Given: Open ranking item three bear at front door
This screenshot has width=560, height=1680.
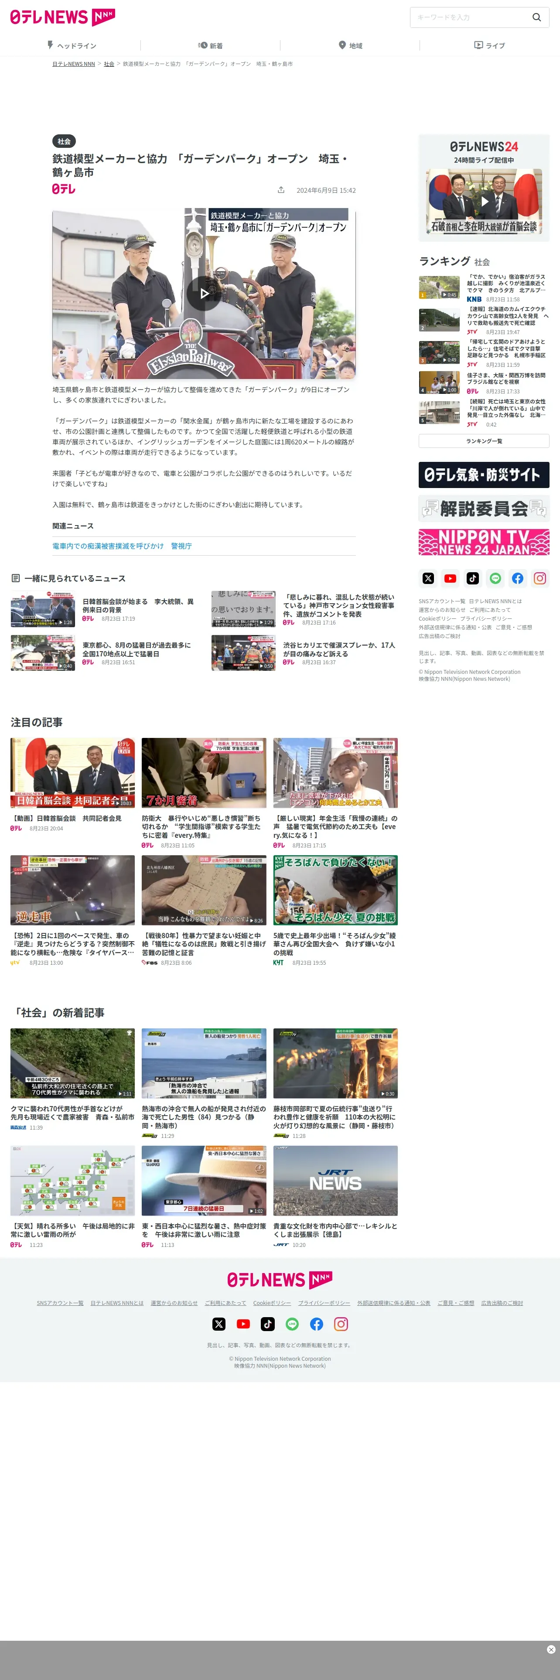Looking at the screenshot, I should point(484,353).
